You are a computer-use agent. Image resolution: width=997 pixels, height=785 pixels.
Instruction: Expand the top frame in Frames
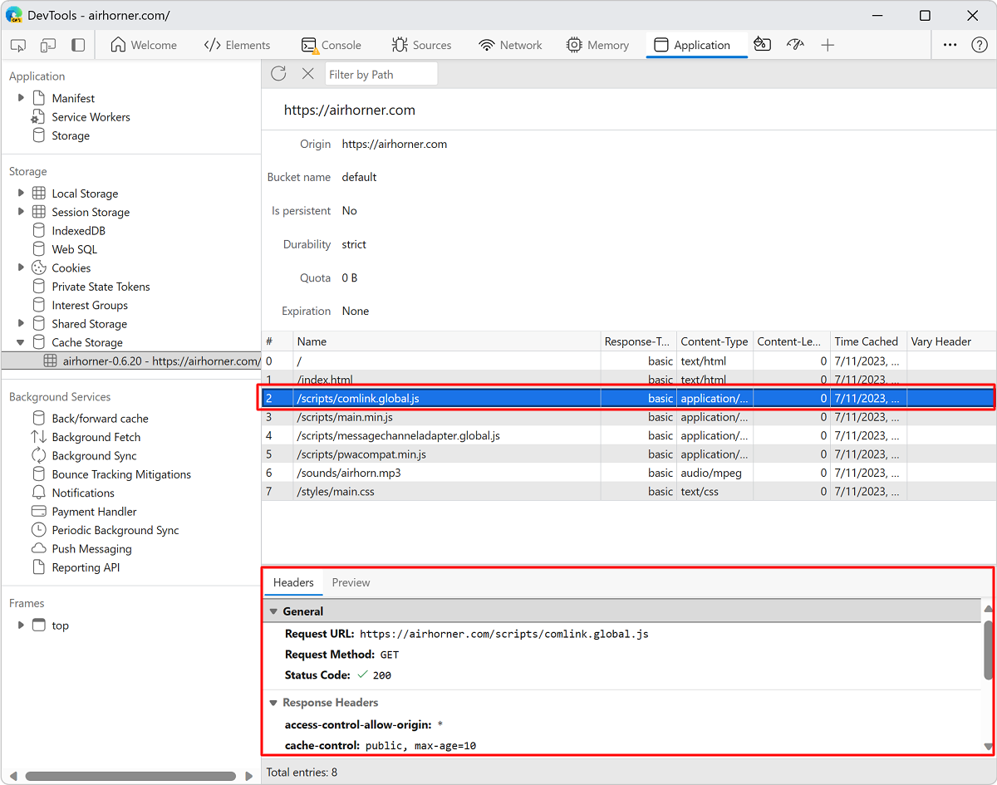[x=21, y=625]
